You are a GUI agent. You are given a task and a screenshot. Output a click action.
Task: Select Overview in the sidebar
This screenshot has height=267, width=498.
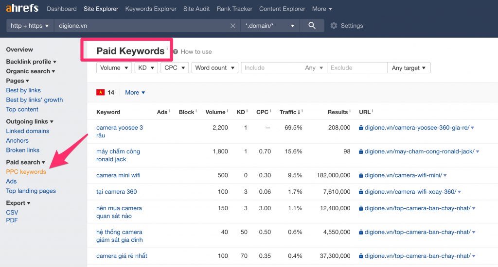pyautogui.click(x=19, y=50)
